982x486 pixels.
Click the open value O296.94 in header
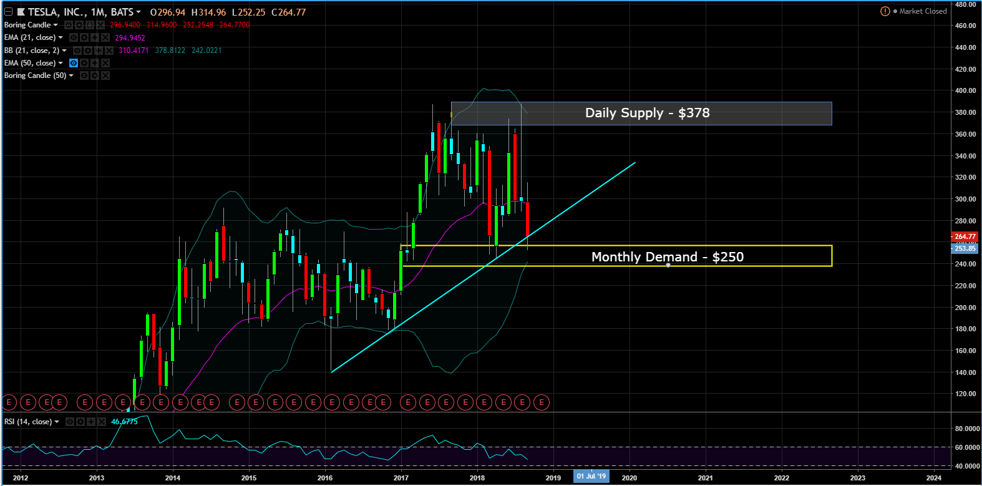(168, 12)
